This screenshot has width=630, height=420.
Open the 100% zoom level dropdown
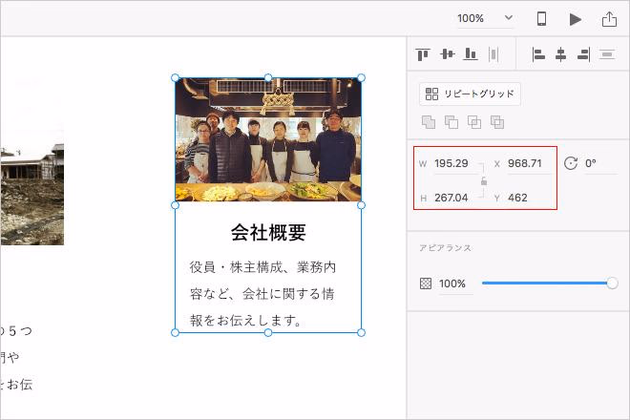click(x=485, y=18)
